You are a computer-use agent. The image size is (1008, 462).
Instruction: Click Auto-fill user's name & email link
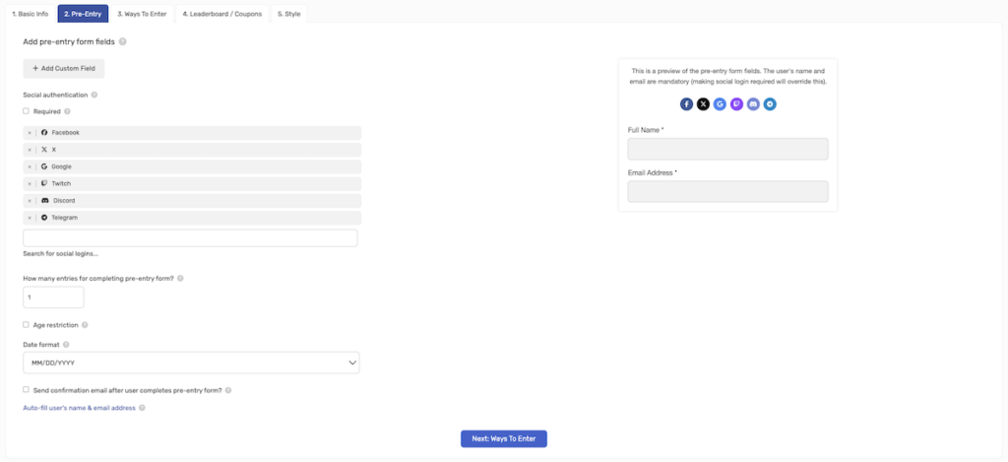tap(79, 408)
